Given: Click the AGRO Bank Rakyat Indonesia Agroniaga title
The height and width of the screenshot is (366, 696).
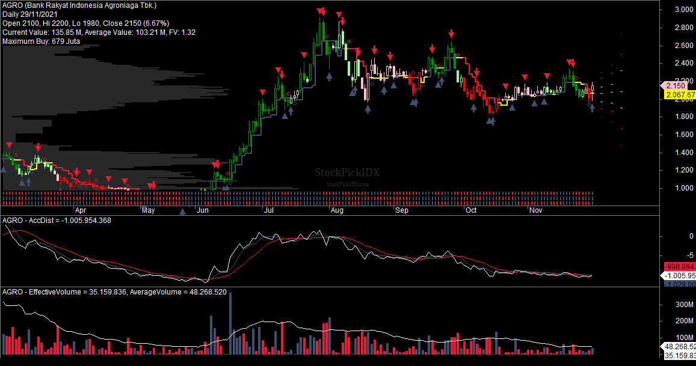Looking at the screenshot, I should tap(79, 5).
